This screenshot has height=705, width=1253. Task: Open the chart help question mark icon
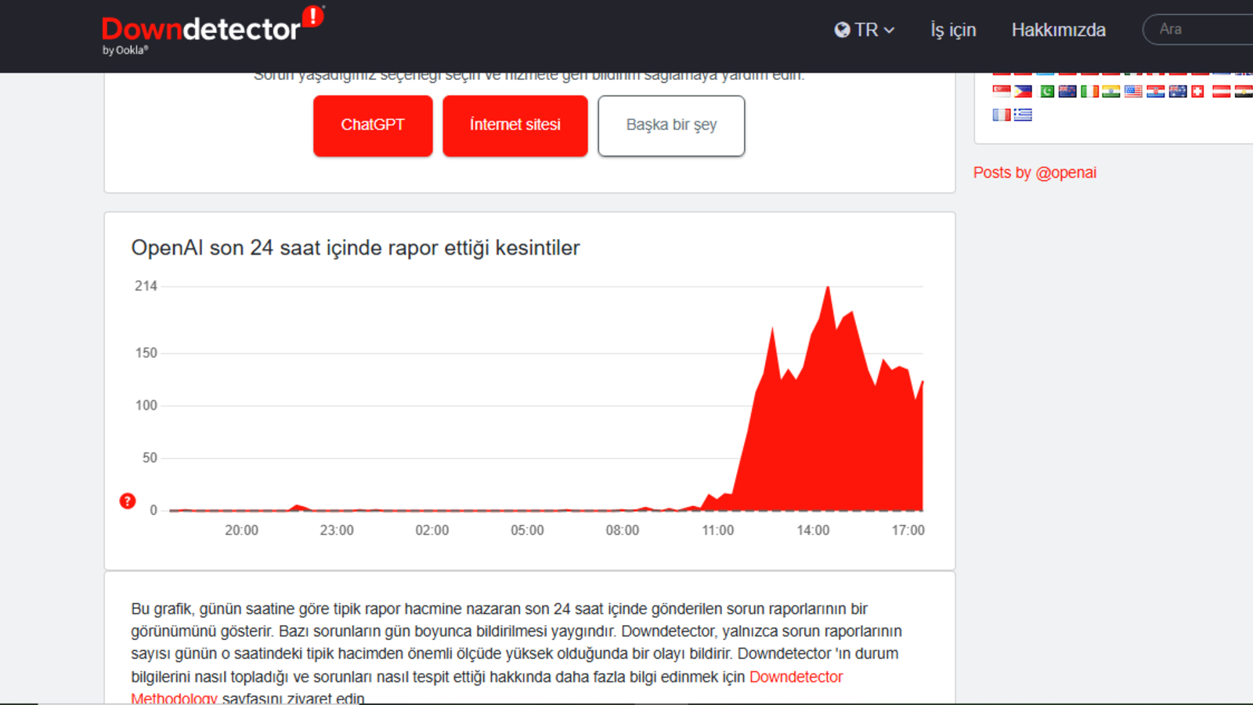128,501
